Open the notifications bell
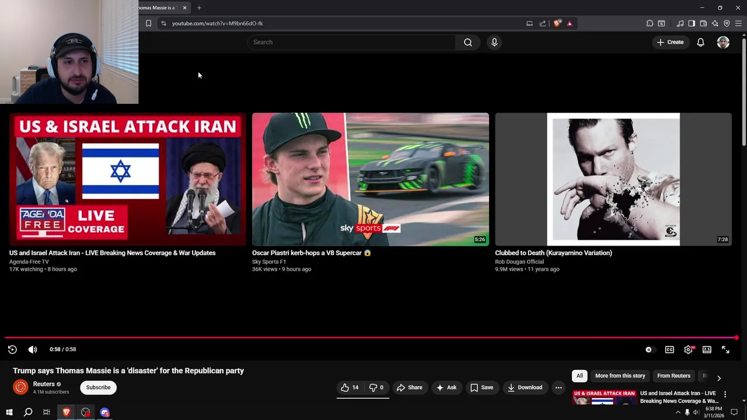The image size is (747, 420). tap(701, 42)
